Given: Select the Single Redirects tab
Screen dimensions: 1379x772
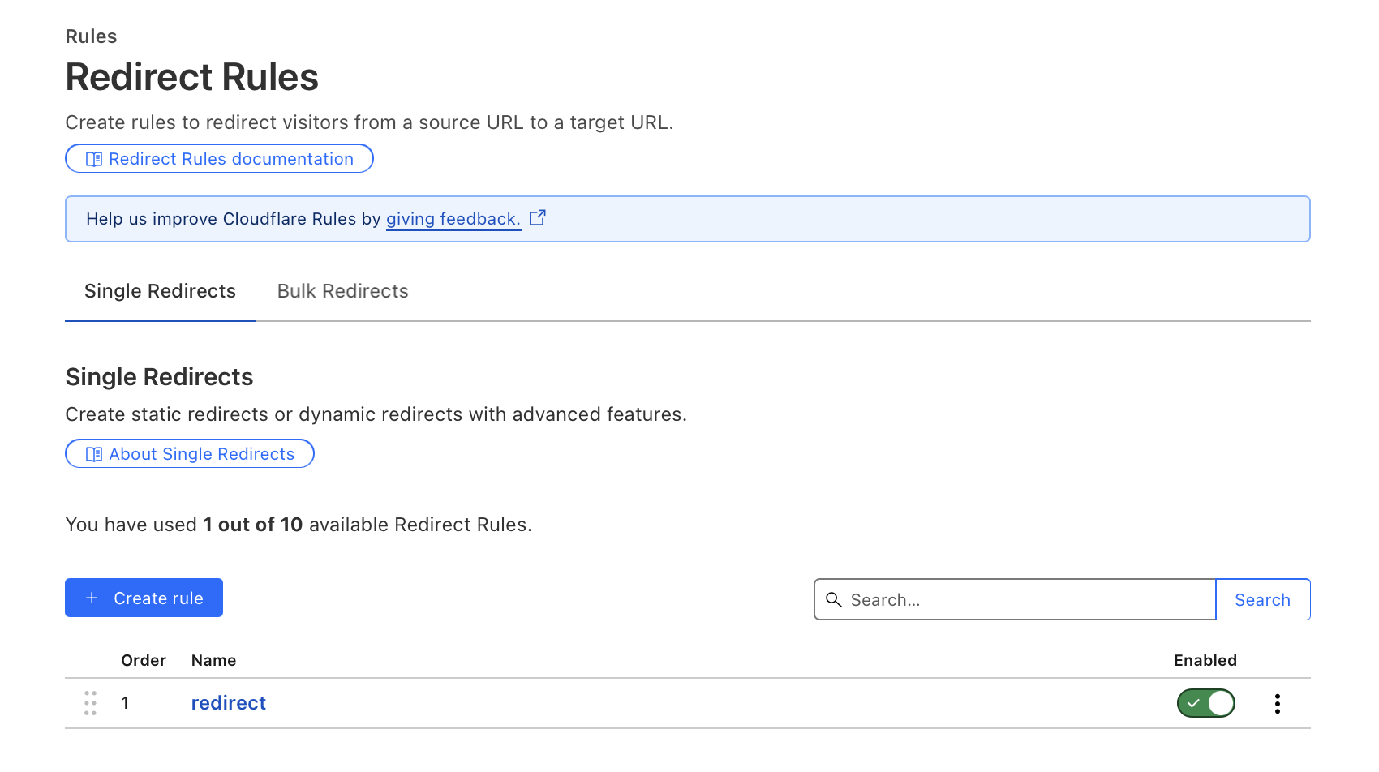Looking at the screenshot, I should tap(160, 291).
